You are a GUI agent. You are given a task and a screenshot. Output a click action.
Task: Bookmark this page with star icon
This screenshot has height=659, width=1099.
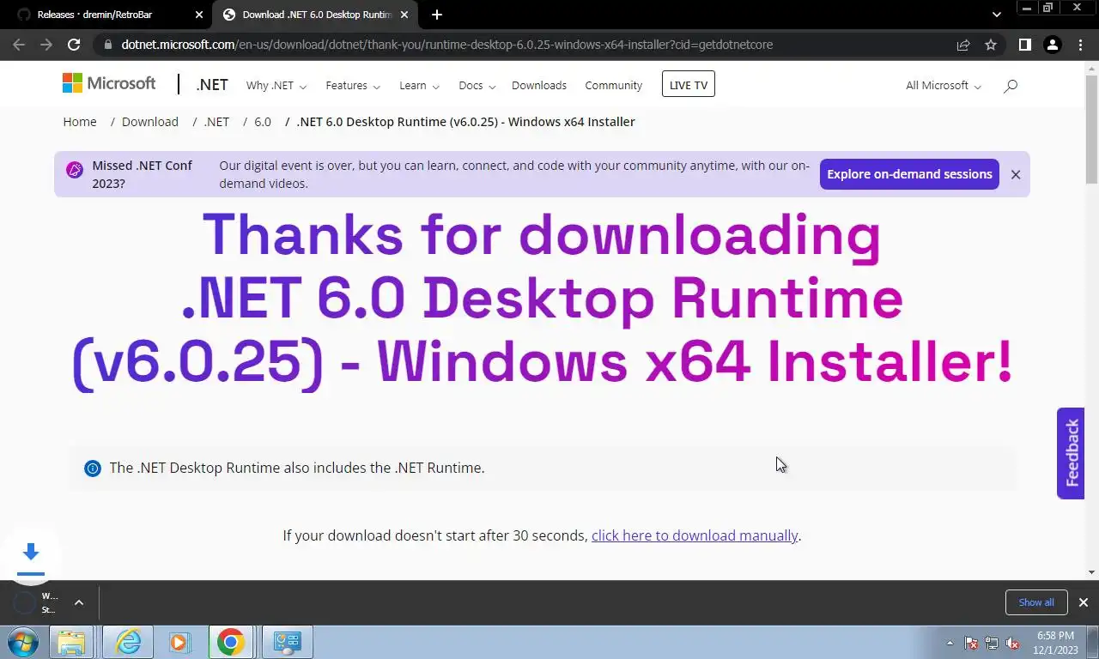[x=991, y=45]
